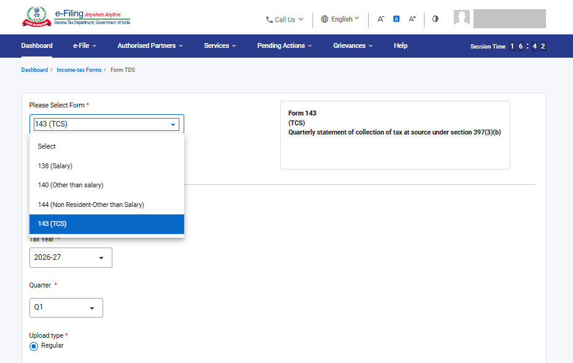Toggle high contrast mode icon
Image resolution: width=573 pixels, height=363 pixels.
pyautogui.click(x=435, y=18)
